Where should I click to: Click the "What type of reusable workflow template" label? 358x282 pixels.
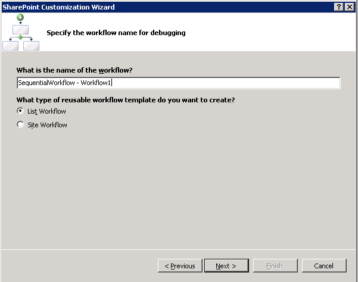point(126,99)
